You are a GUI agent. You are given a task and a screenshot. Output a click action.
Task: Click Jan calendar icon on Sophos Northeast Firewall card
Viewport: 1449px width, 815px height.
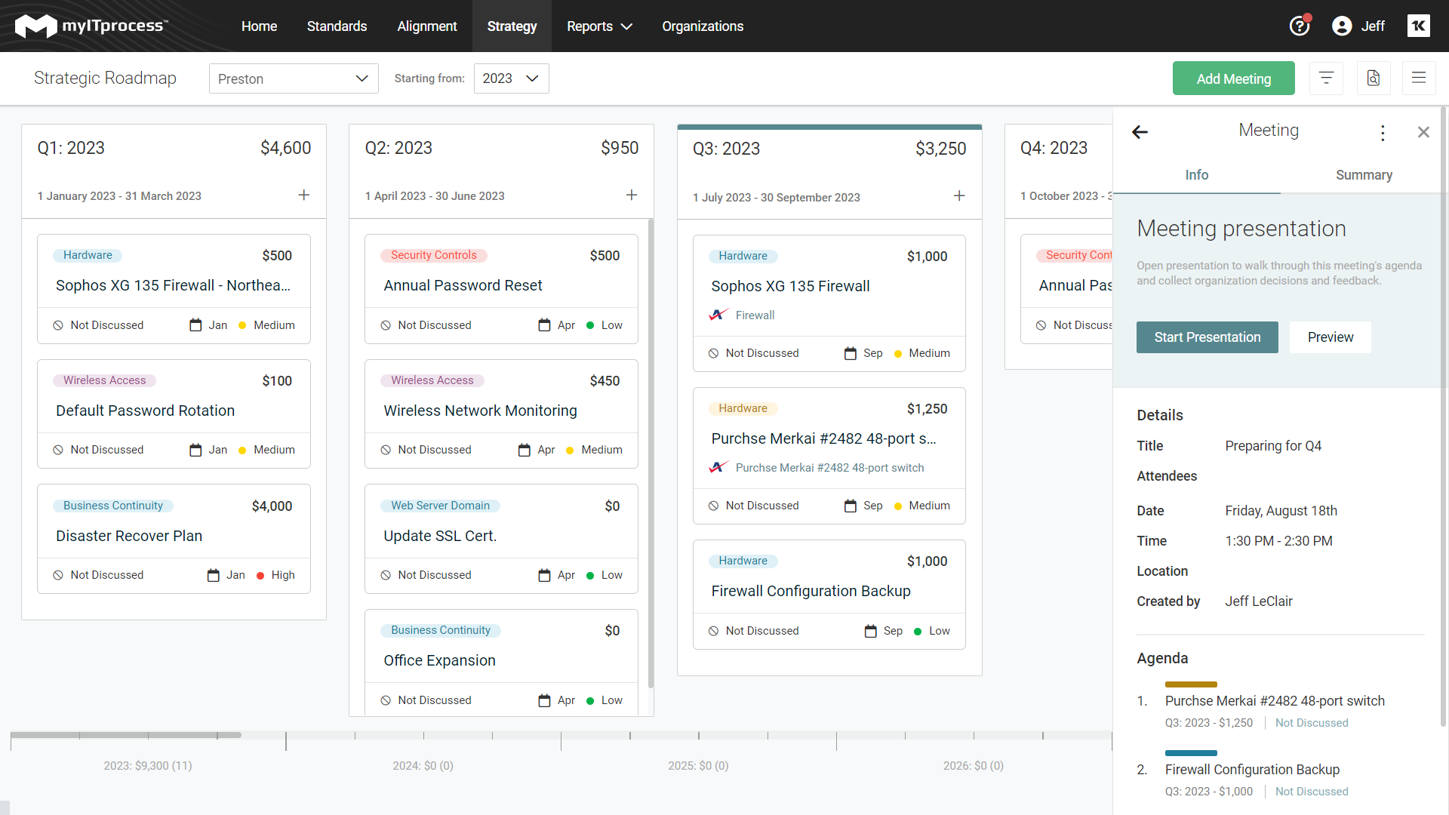(x=195, y=325)
